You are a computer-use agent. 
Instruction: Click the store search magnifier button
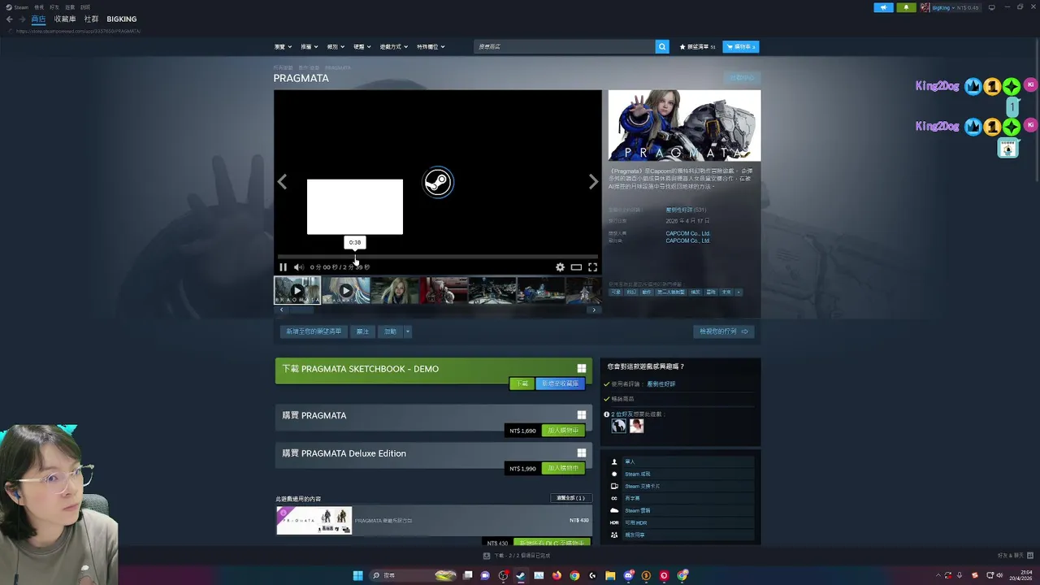(x=662, y=47)
